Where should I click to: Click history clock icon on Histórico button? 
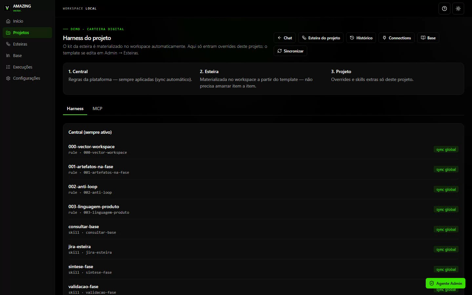[352, 38]
